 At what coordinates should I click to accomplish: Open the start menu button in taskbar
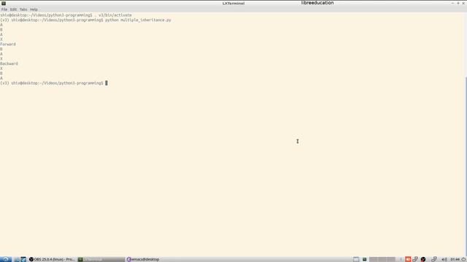tap(6, 259)
